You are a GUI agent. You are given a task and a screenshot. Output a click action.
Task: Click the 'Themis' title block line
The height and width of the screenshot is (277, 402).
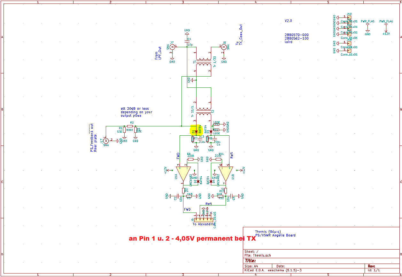pos(268,232)
